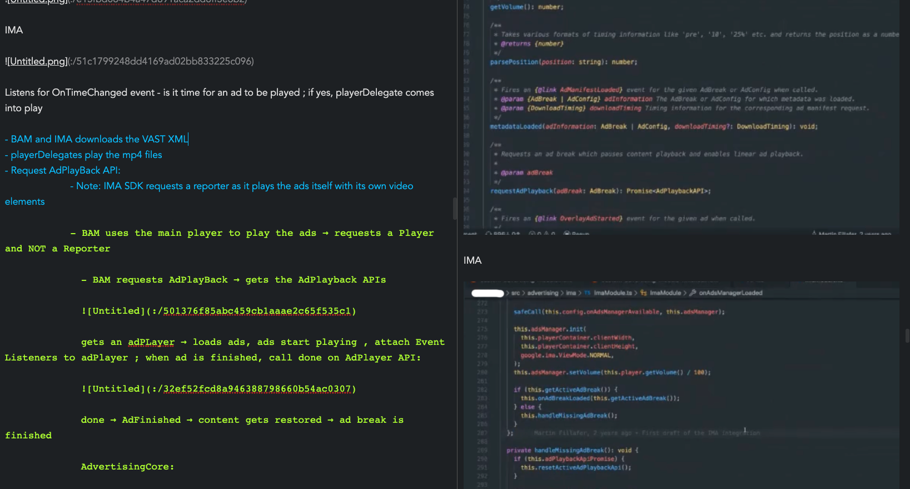Click the 'done → AdFinished → content gets restored' line
This screenshot has width=910, height=489.
coord(205,428)
